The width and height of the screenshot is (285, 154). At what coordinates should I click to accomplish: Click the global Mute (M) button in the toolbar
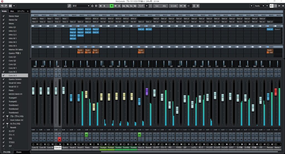coord(100,6)
